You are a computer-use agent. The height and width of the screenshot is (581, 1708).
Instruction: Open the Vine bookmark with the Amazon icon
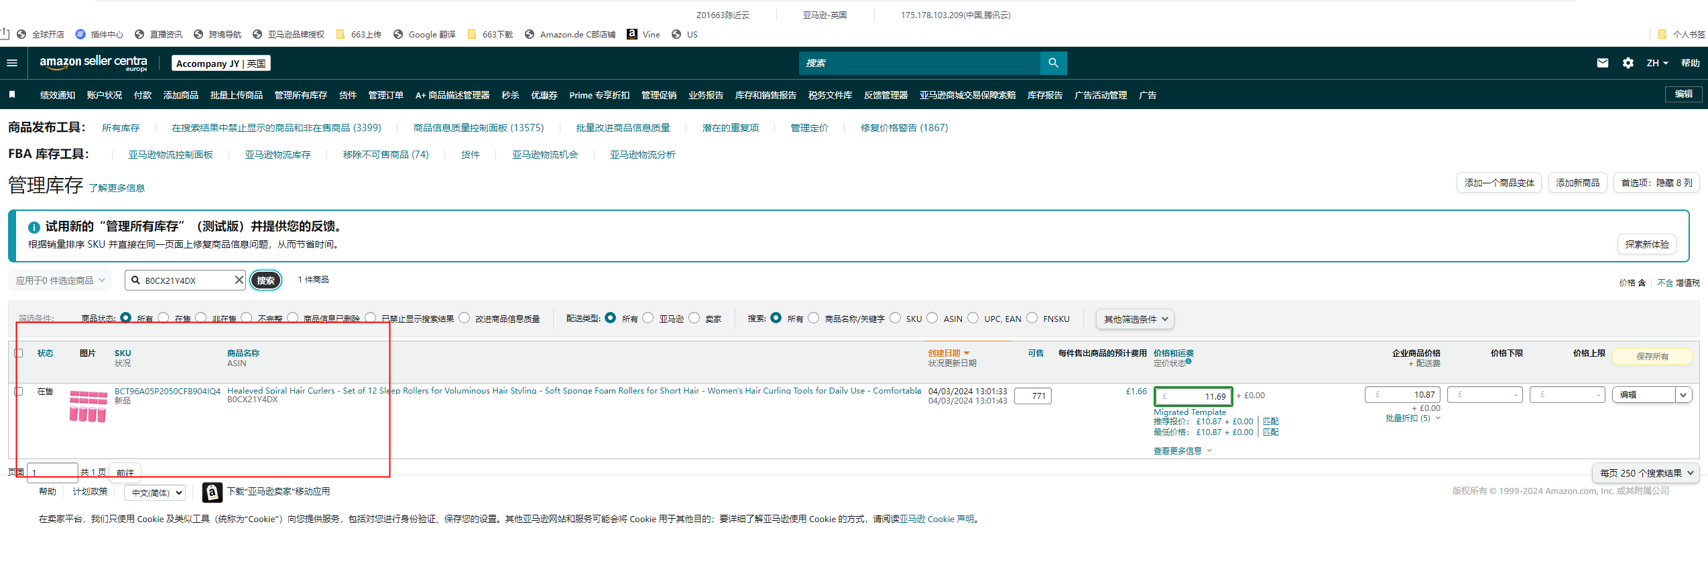point(643,34)
